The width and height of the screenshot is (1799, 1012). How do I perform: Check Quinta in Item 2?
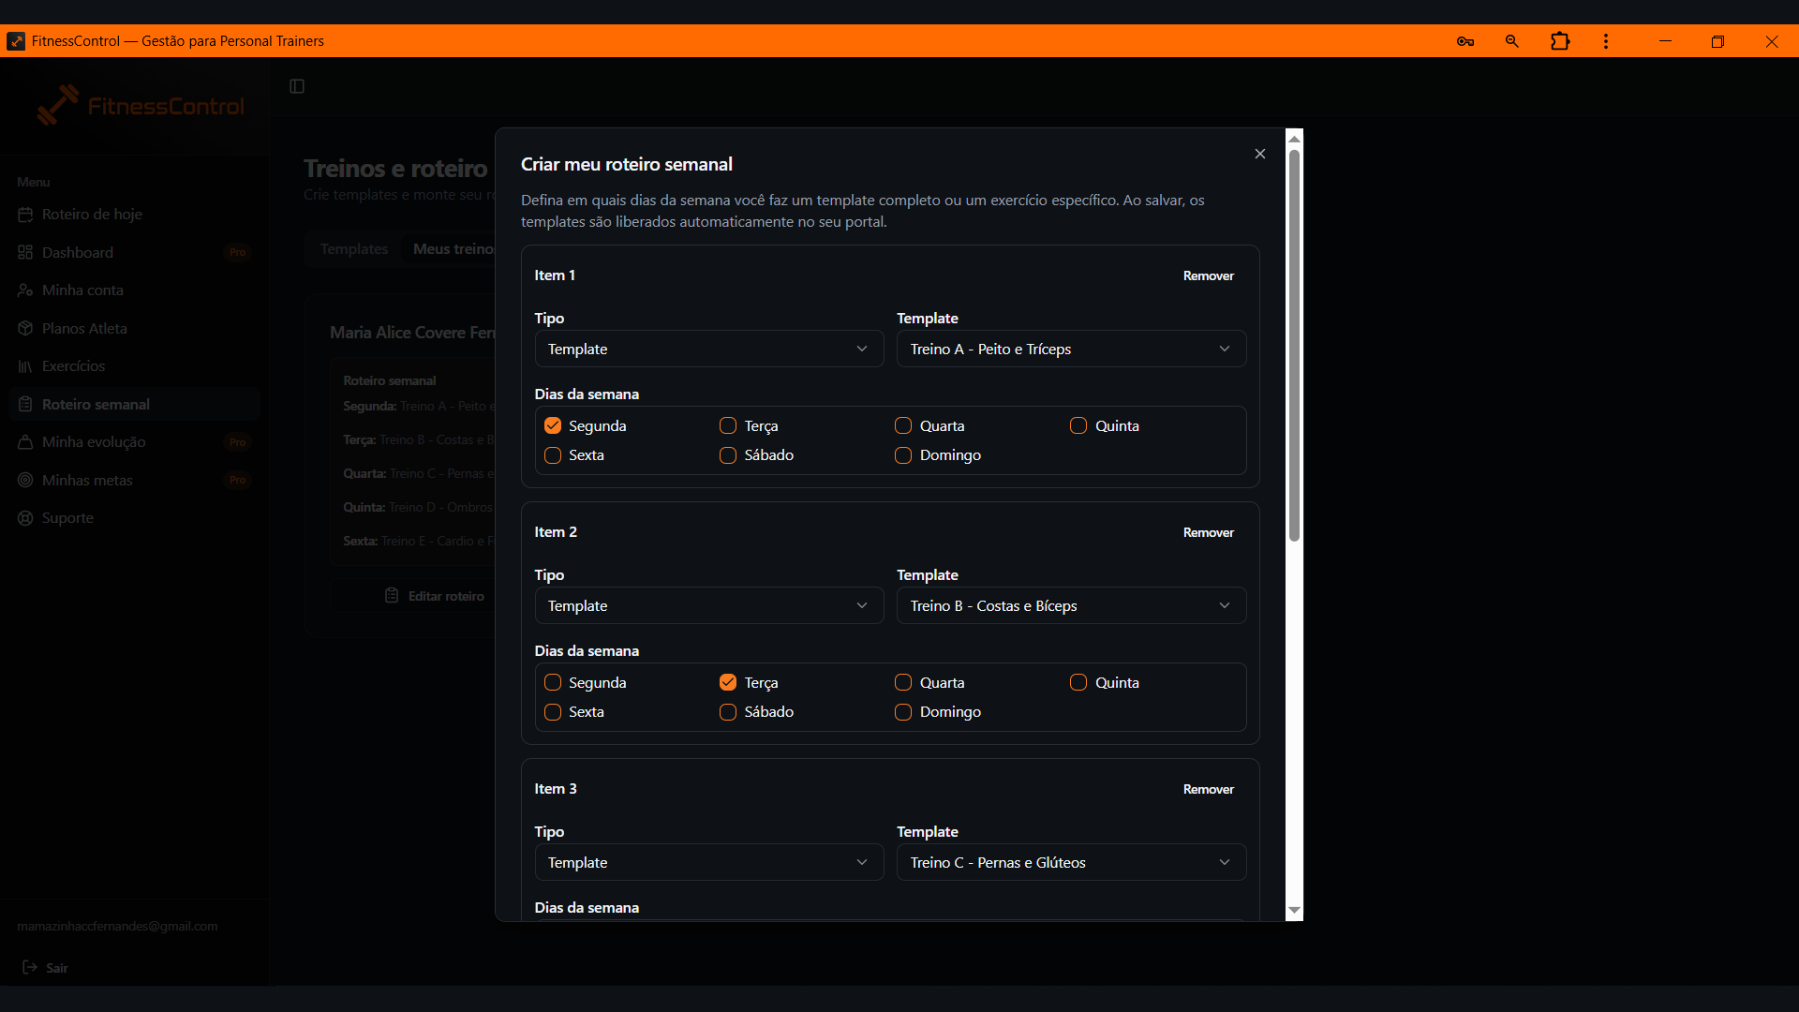pos(1078,682)
